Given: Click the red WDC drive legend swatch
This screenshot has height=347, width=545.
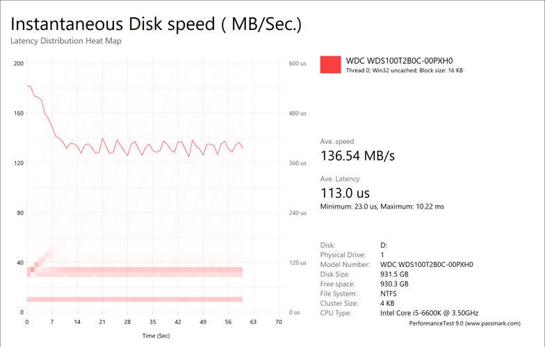Looking at the screenshot, I should click(x=330, y=64).
